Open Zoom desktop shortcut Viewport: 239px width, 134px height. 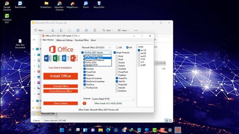86,4
